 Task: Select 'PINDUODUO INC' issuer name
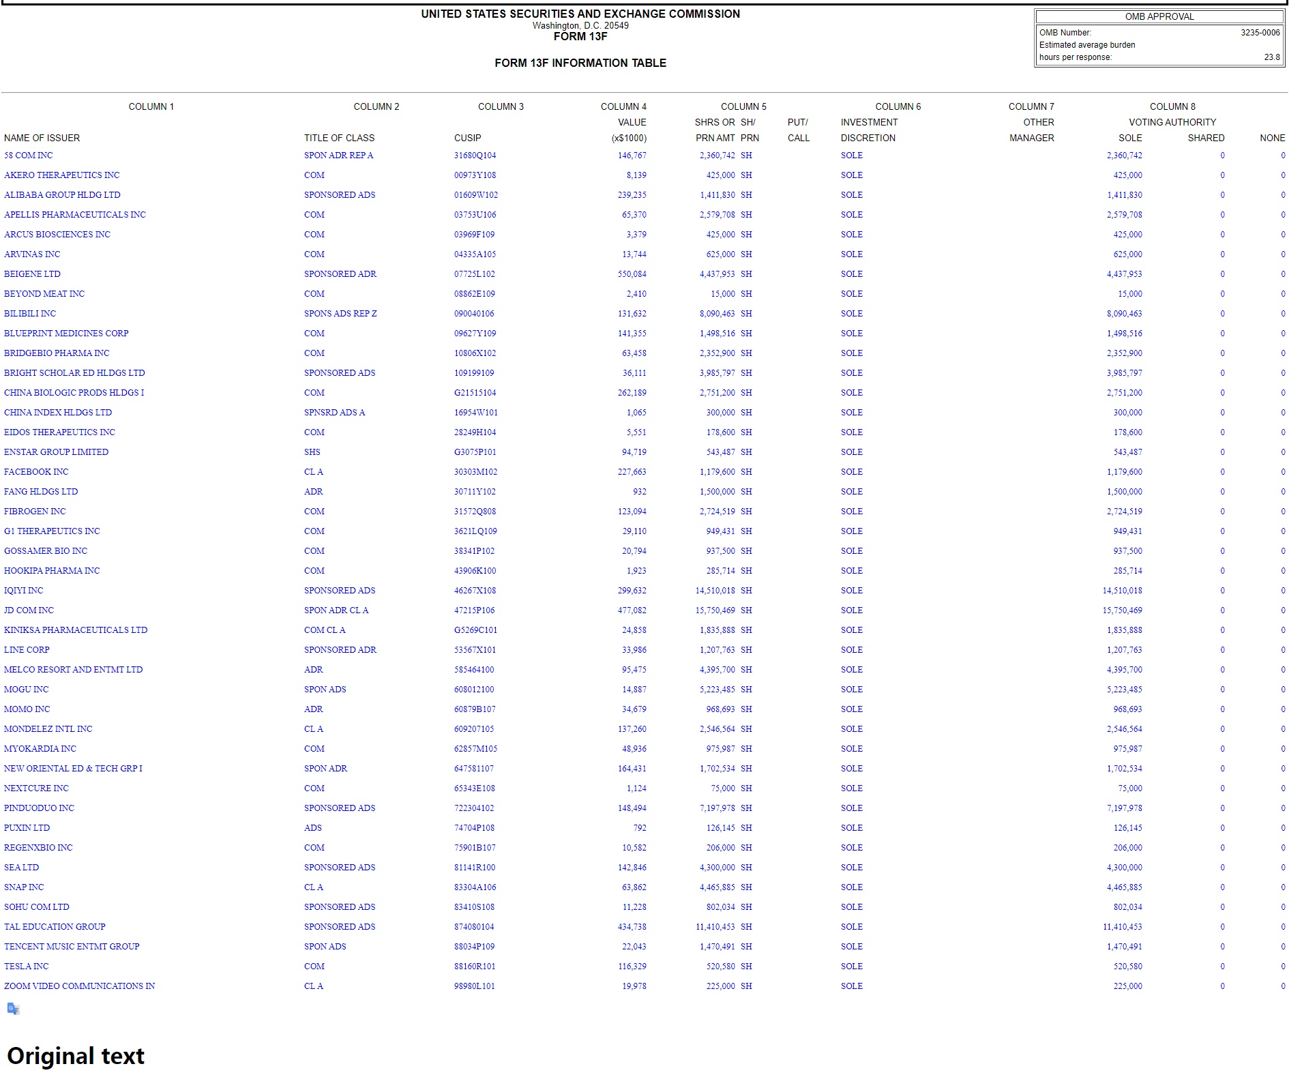pyautogui.click(x=39, y=808)
